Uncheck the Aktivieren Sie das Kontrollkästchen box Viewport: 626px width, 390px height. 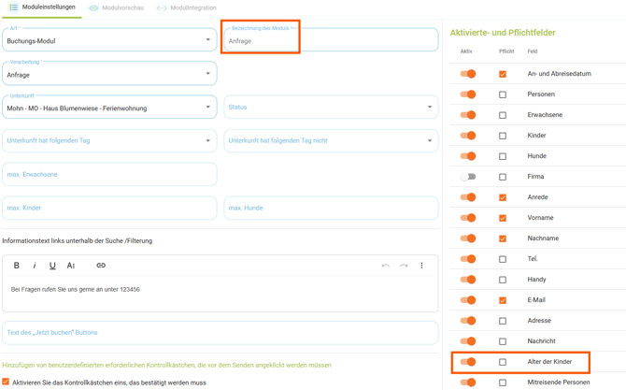7,382
